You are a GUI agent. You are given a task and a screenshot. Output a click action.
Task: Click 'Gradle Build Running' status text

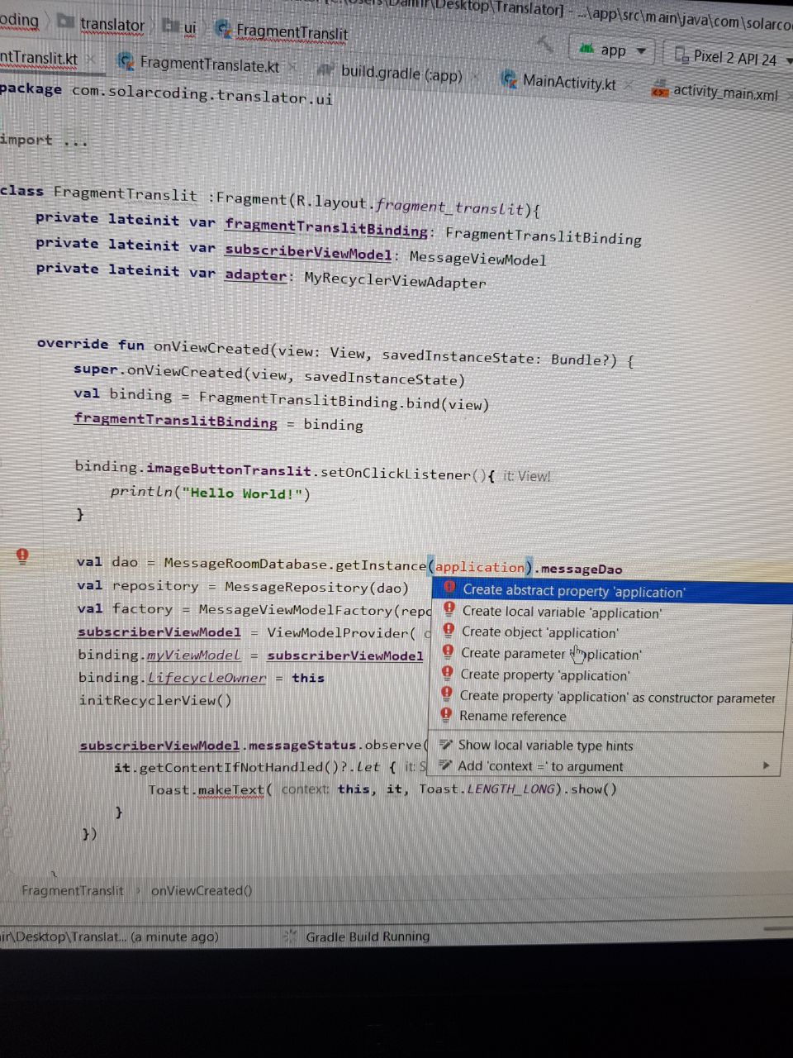(x=368, y=936)
